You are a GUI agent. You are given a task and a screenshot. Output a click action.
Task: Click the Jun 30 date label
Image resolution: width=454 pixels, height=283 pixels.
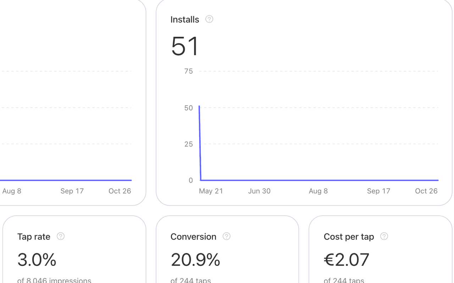(259, 191)
